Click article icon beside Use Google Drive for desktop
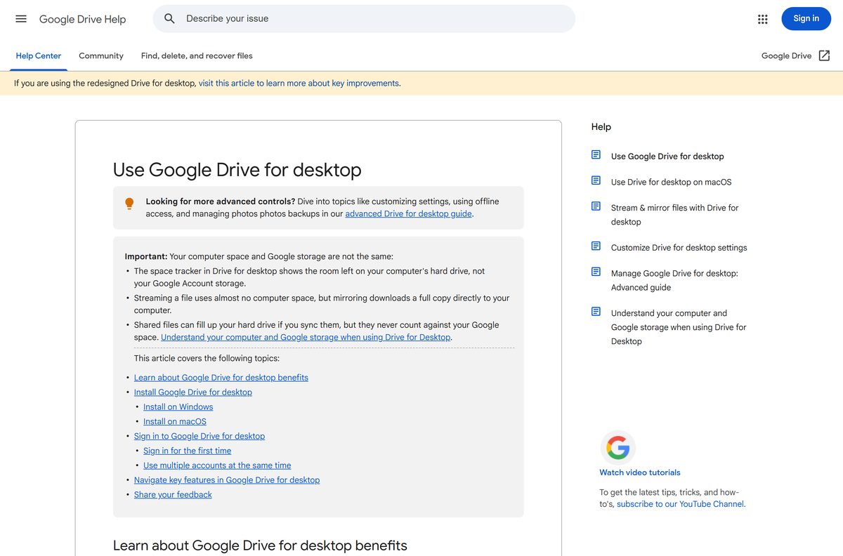Screen dimensions: 843x556 coord(596,155)
